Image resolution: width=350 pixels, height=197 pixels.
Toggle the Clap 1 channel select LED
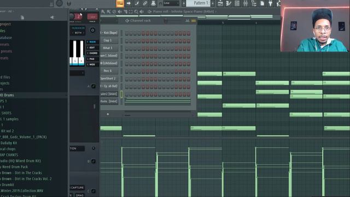pyautogui.click(x=121, y=40)
